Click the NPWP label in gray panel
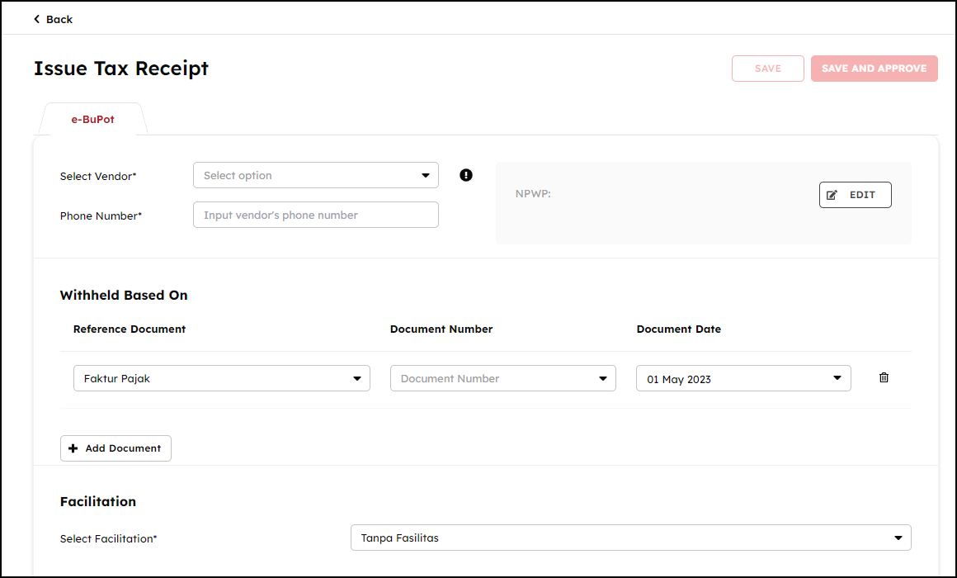Screen dimensions: 957x578 point(532,195)
